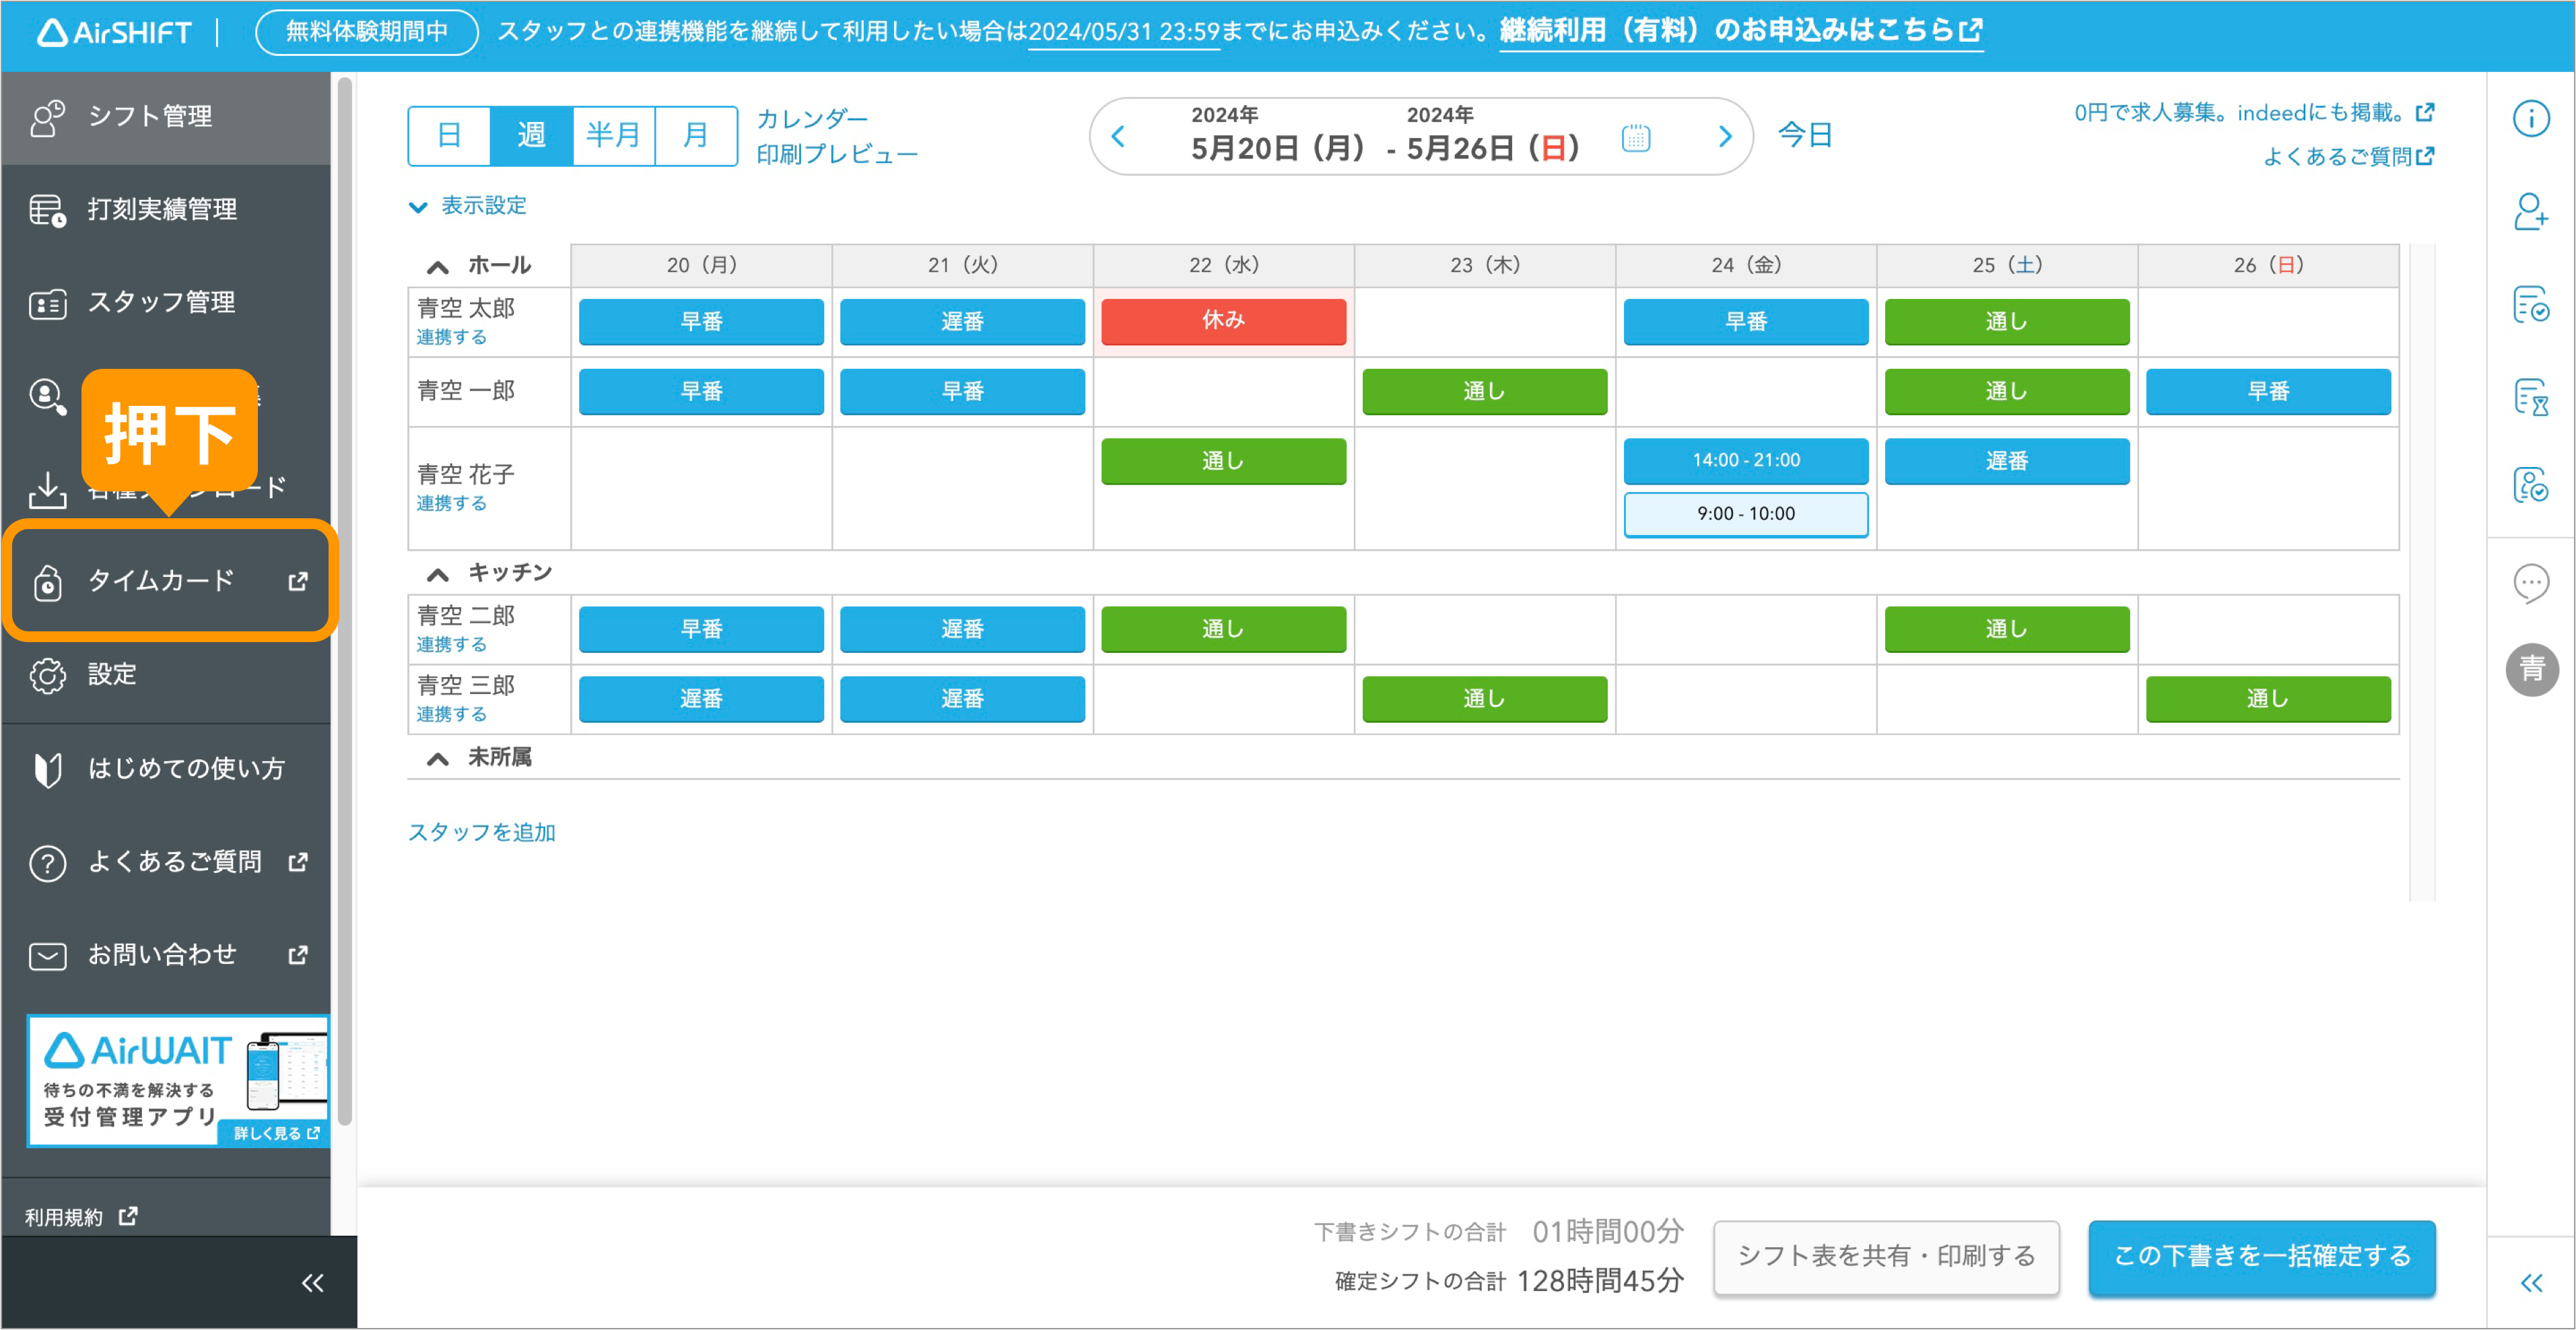This screenshot has height=1330, width=2576.
Task: Click スタッフを追加 link
Action: click(482, 832)
